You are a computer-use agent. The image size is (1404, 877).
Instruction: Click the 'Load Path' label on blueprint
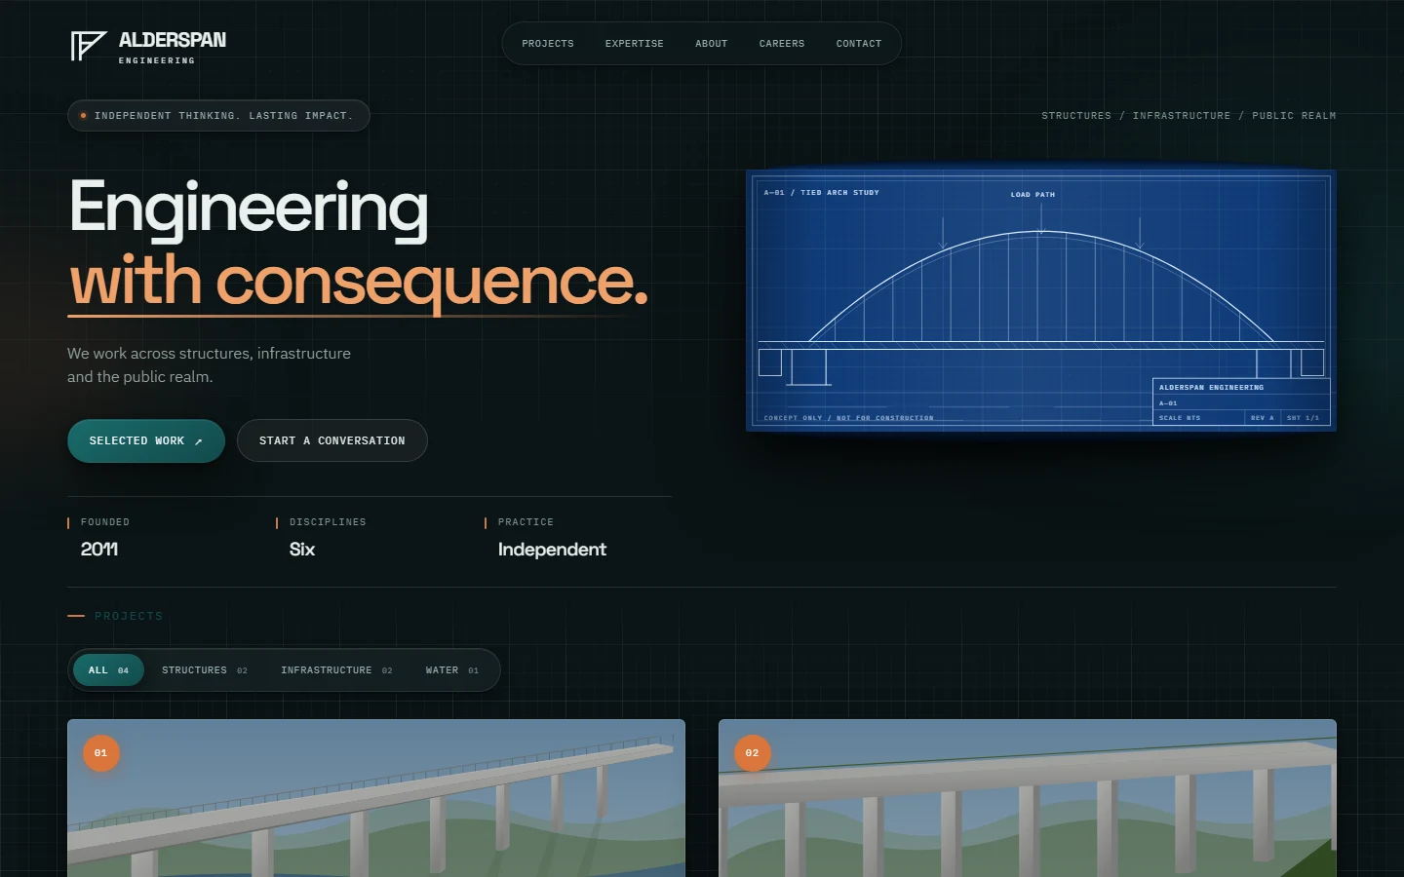pos(1033,195)
